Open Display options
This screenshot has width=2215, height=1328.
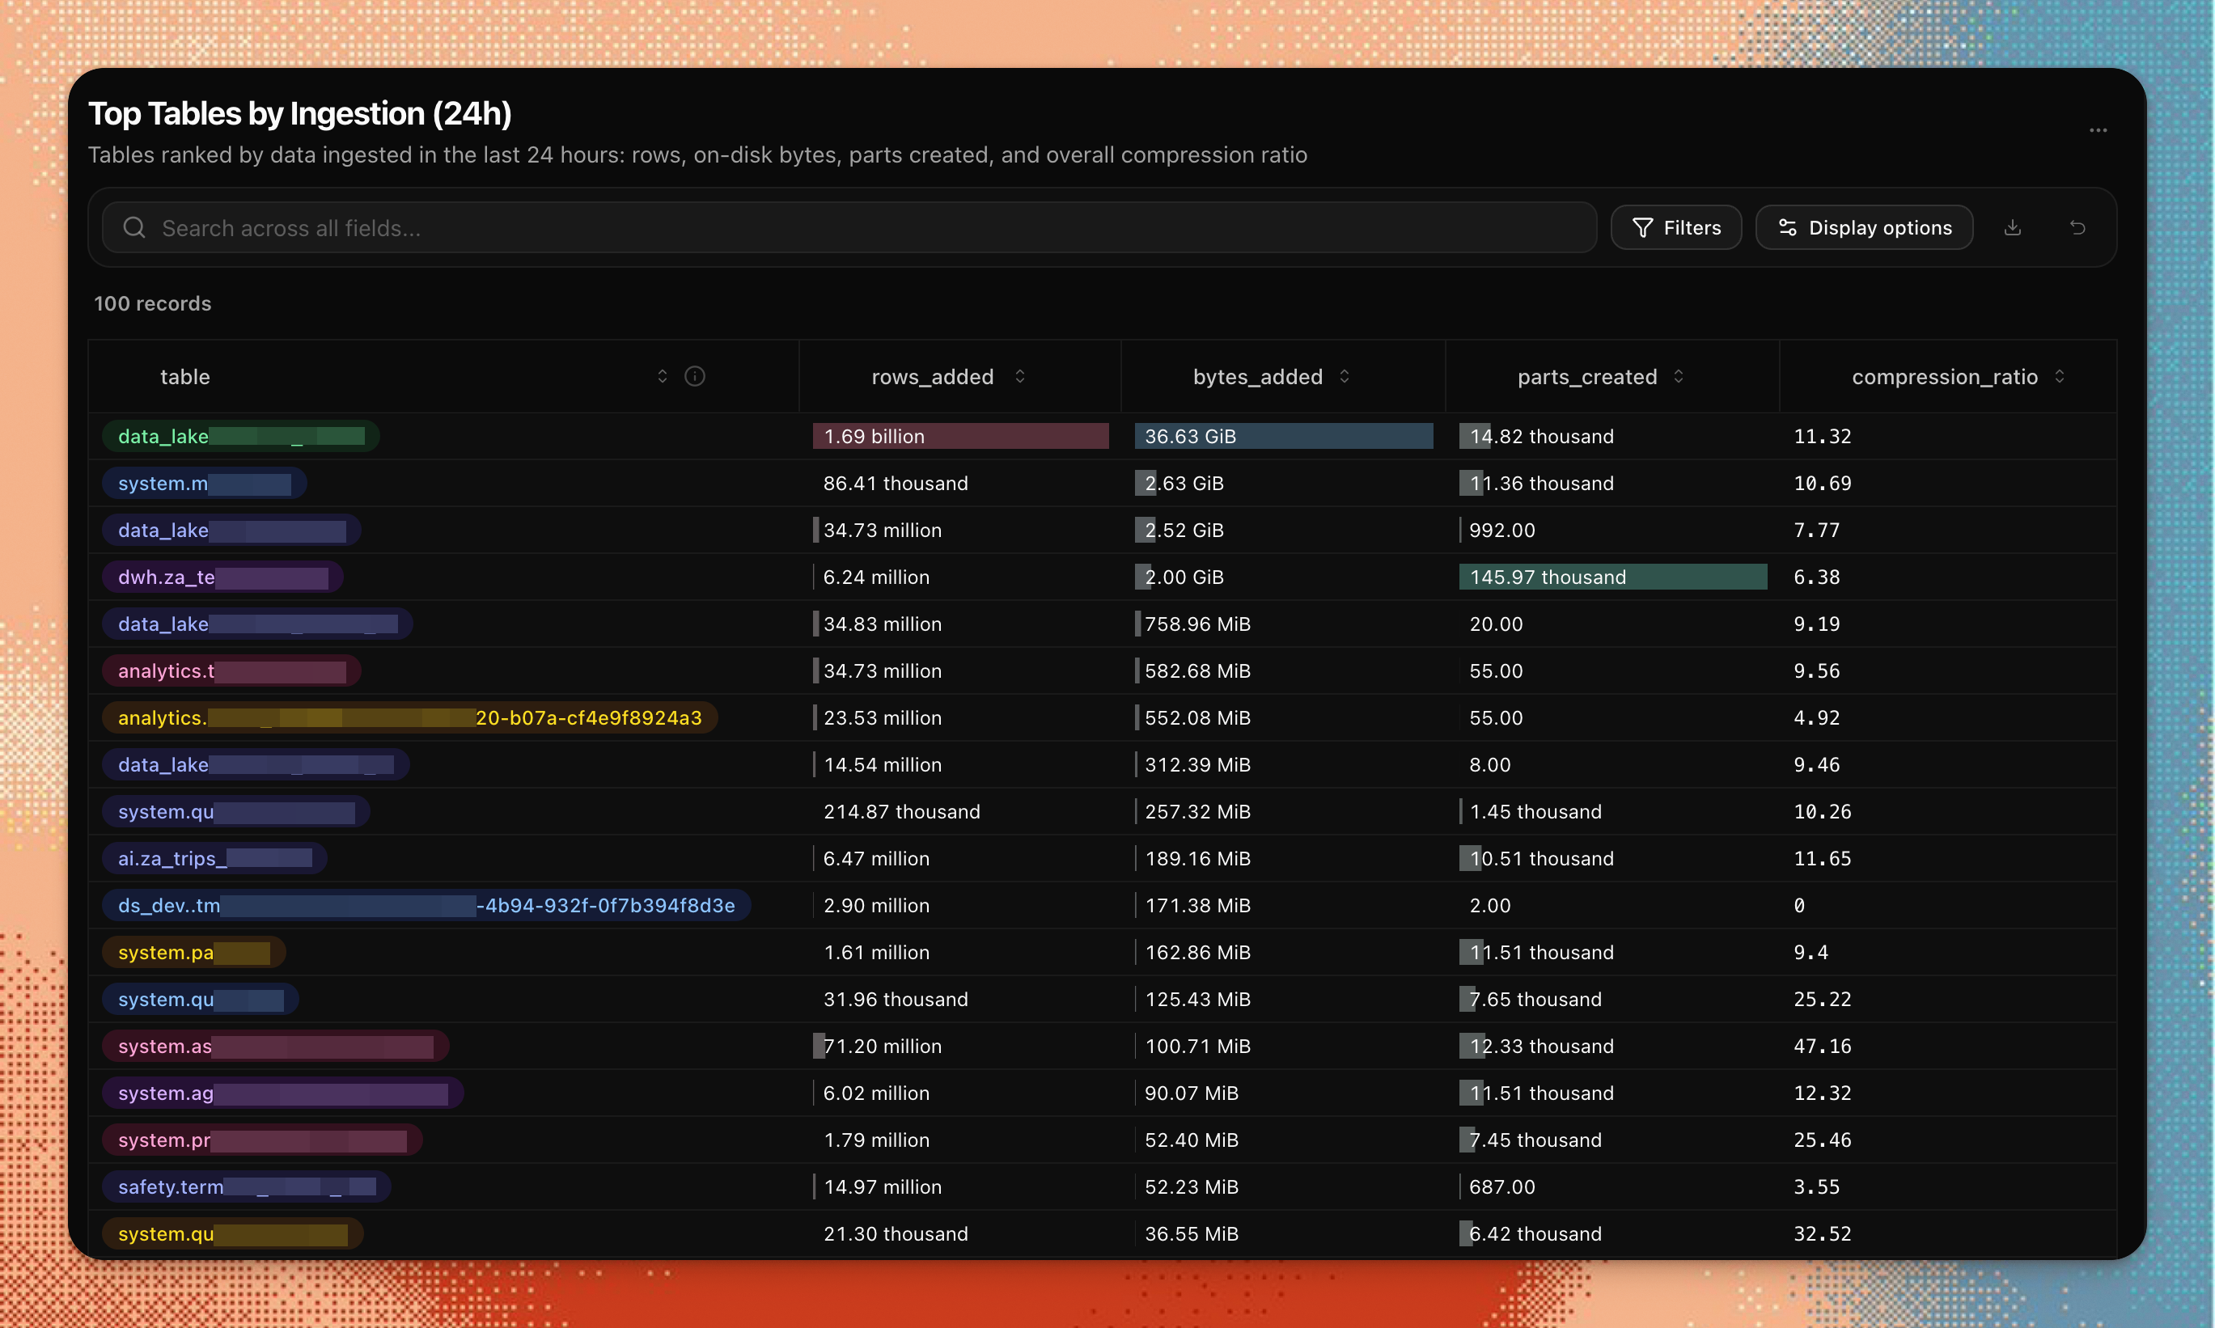coord(1864,227)
